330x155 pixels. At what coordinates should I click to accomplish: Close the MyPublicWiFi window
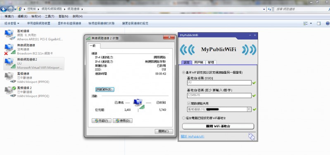click(x=255, y=35)
